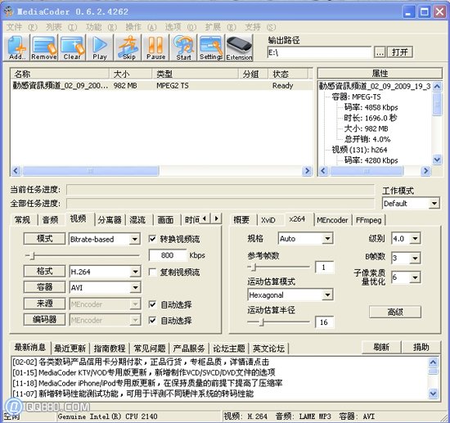Click the Add file toolbar icon
450x423 pixels.
click(16, 47)
